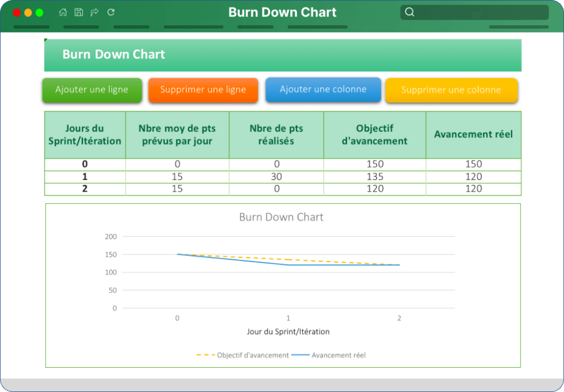The height and width of the screenshot is (392, 564).
Task: Select the bold day 2 cell in the table
Action: coord(85,189)
